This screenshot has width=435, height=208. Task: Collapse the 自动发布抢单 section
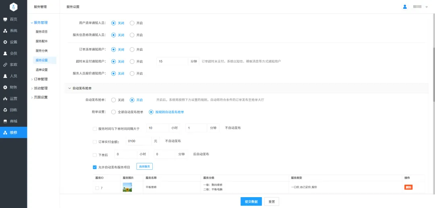pyautogui.click(x=69, y=88)
